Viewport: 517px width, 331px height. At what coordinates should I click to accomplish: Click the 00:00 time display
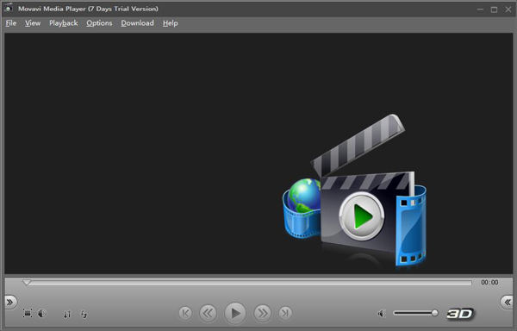tap(489, 282)
